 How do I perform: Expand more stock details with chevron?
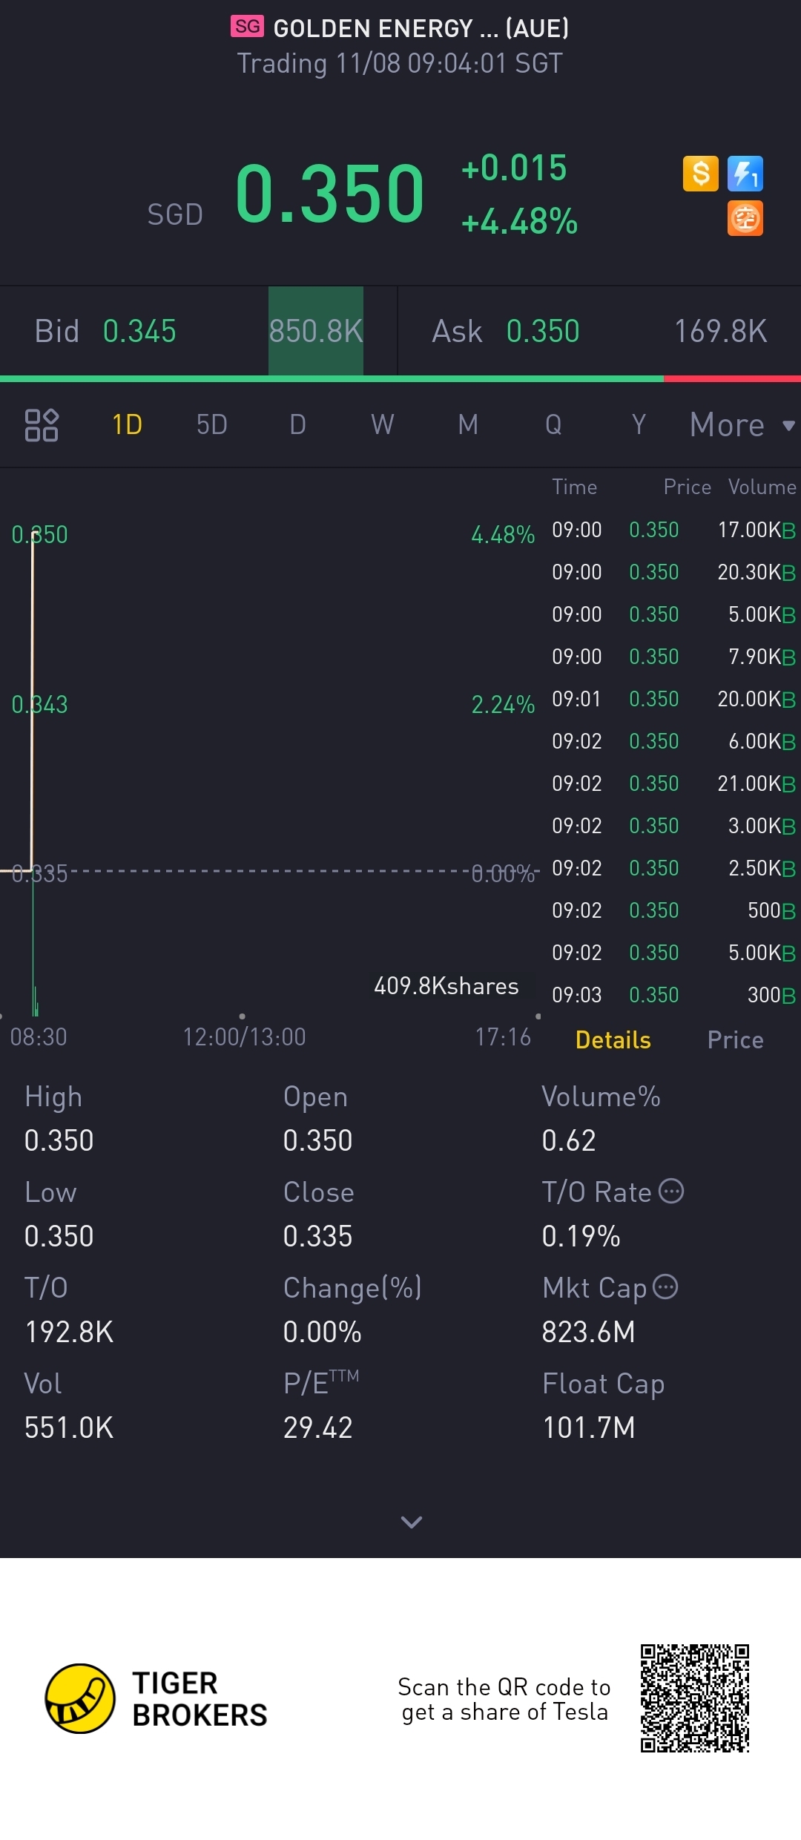(x=411, y=1522)
